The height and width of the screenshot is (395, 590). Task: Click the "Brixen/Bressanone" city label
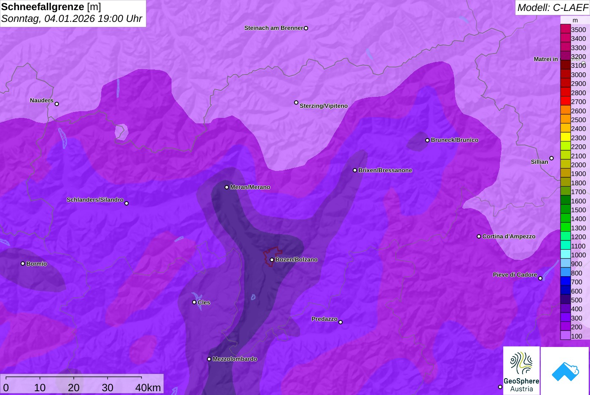[385, 171]
